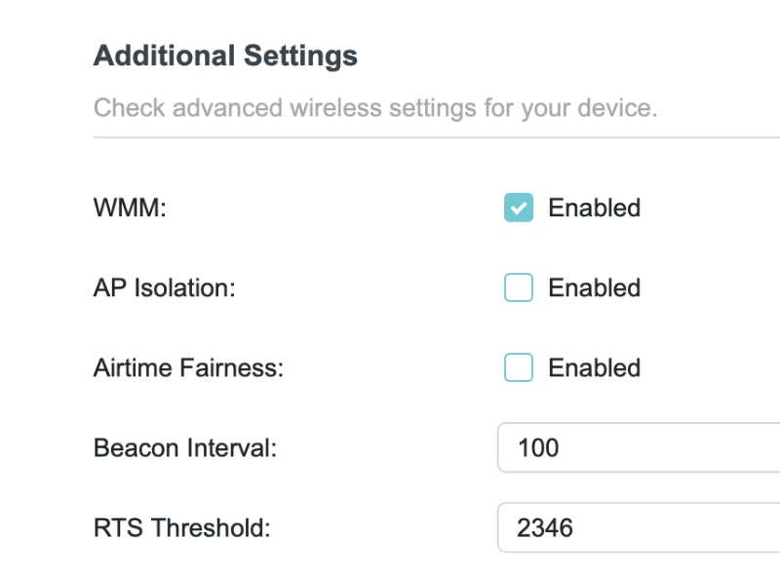Click the Enabled text for Airtime Fairness
780x573 pixels.
(594, 367)
